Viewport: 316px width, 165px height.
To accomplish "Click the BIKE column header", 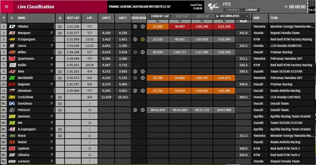I will tap(257, 18).
